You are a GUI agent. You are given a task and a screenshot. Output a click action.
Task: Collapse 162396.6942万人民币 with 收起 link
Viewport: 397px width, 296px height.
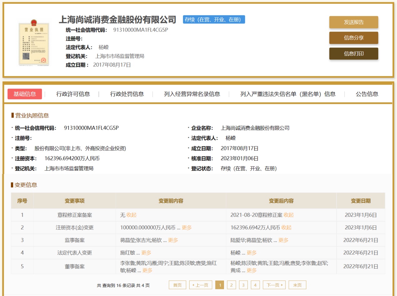point(286,228)
